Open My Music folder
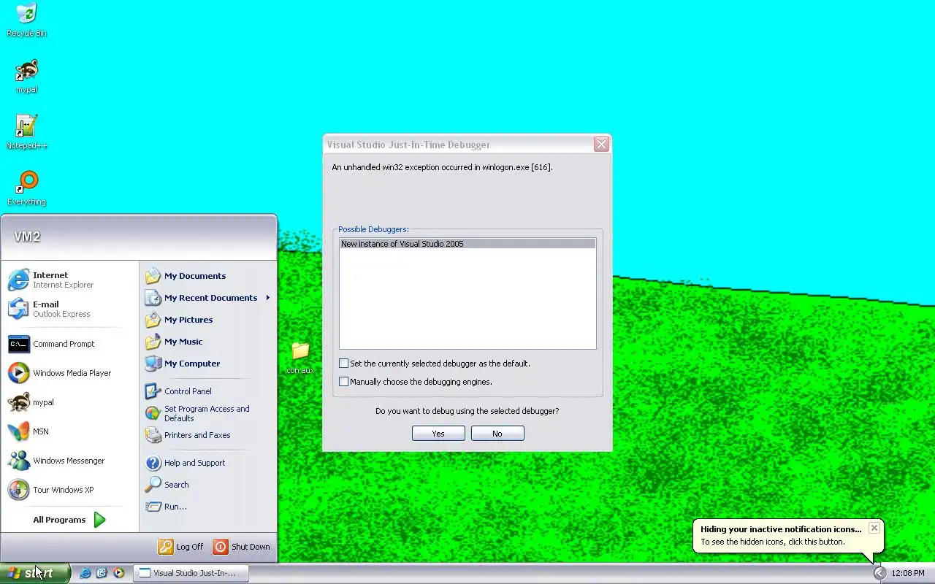935x584 pixels. [x=207, y=342]
